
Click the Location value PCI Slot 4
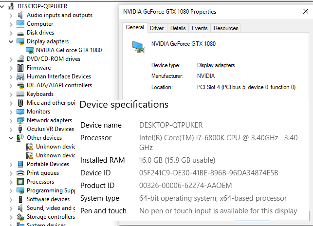(x=246, y=87)
